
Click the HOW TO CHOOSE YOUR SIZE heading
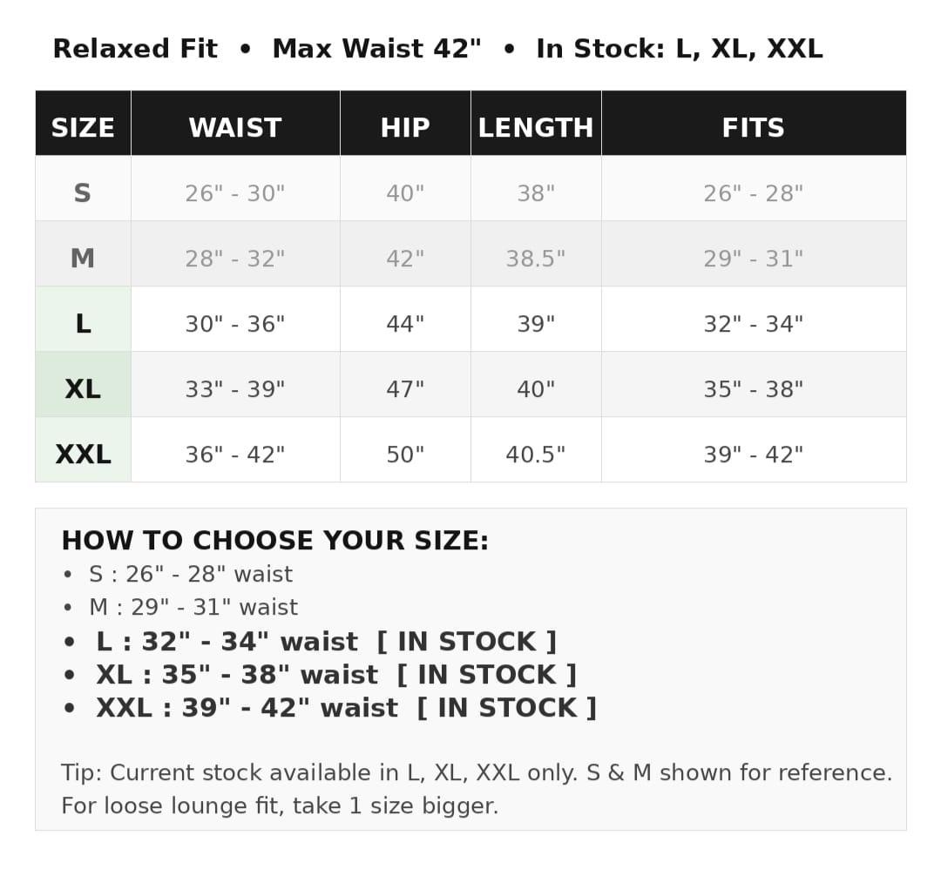(x=274, y=541)
